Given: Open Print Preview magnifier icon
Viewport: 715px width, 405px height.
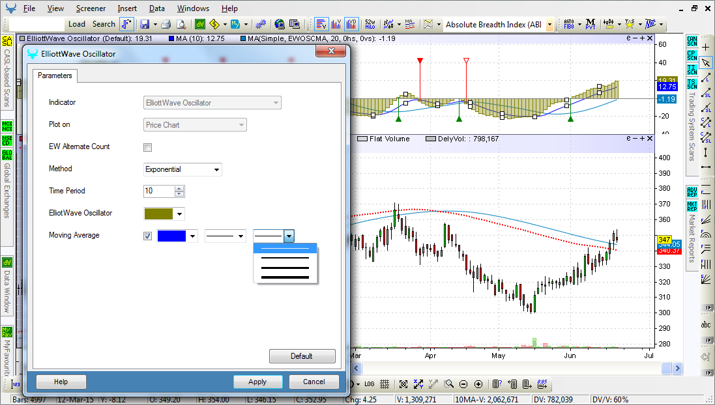Looking at the screenshot, I should click(181, 24).
